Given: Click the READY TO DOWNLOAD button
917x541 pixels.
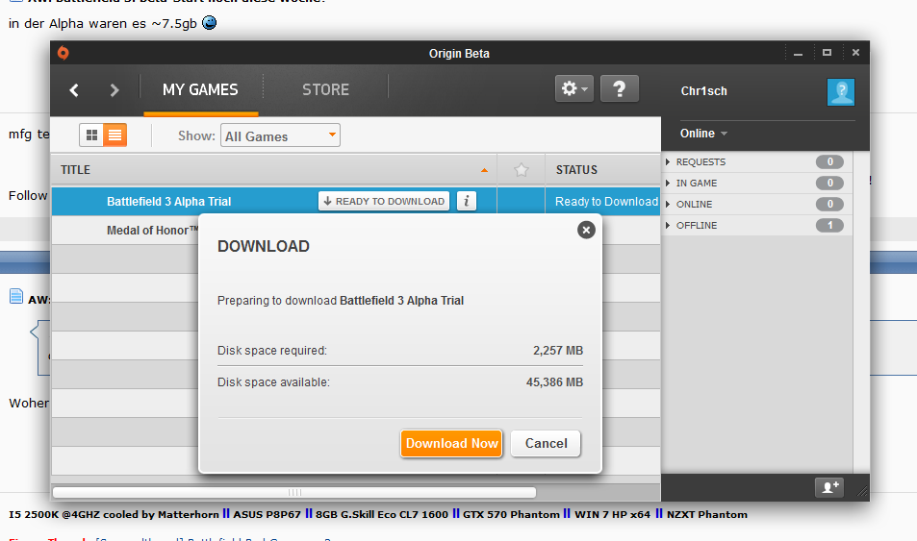Looking at the screenshot, I should 384,201.
